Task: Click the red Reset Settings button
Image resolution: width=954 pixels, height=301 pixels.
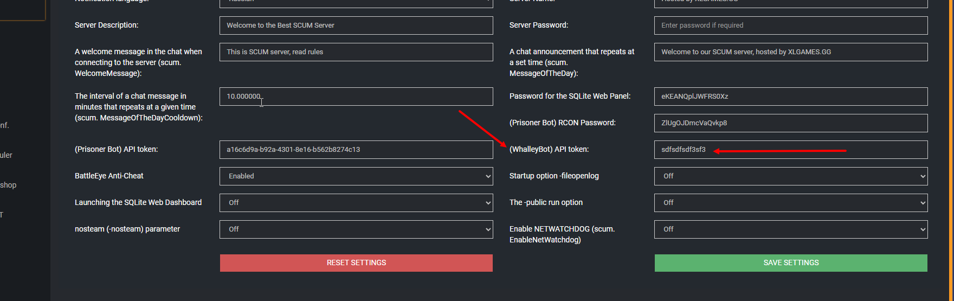Action: (x=356, y=263)
